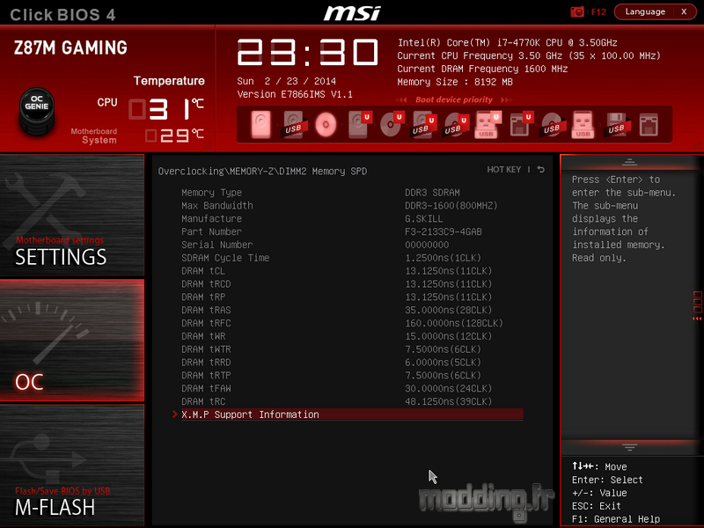Select the hard disk boot device icon
The image size is (704, 528).
260,124
